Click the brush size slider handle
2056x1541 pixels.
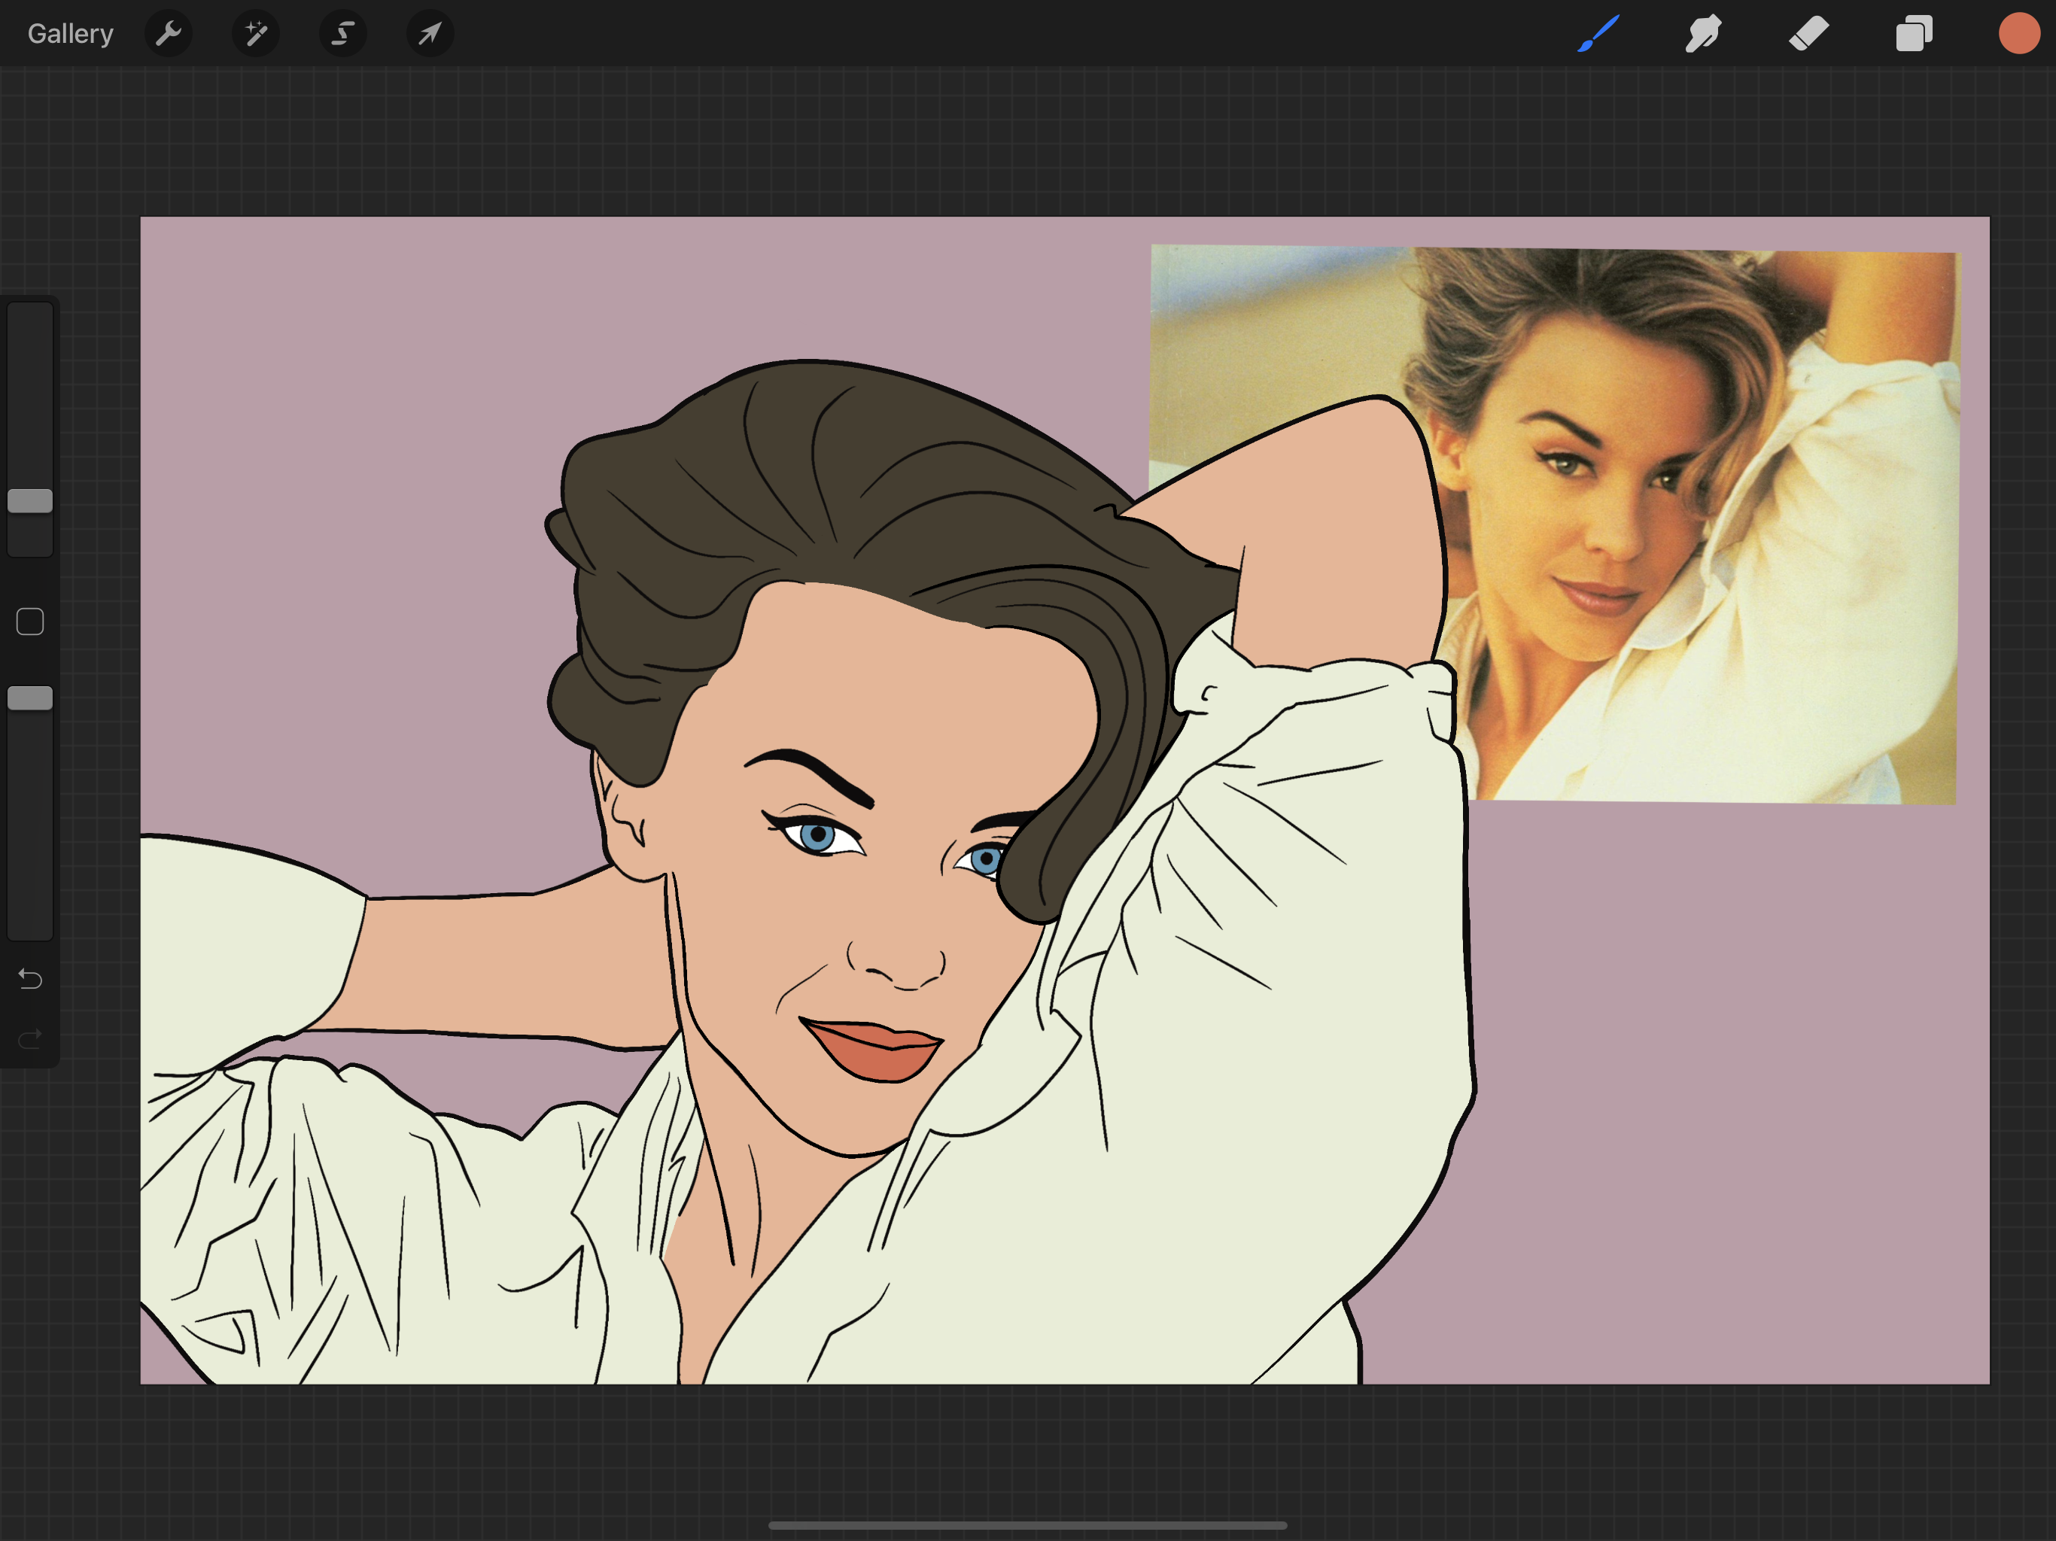[x=30, y=501]
